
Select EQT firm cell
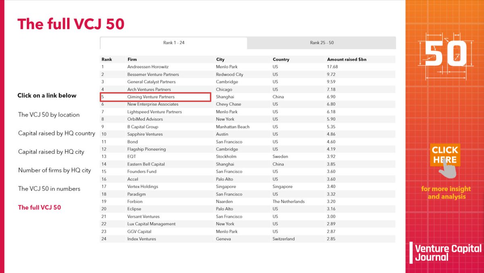click(132, 156)
